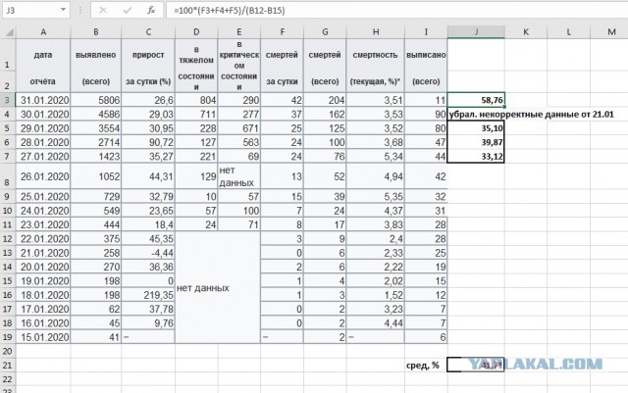Click cell with date 26.01.2020
Image resolution: width=628 pixels, height=393 pixels.
43,176
